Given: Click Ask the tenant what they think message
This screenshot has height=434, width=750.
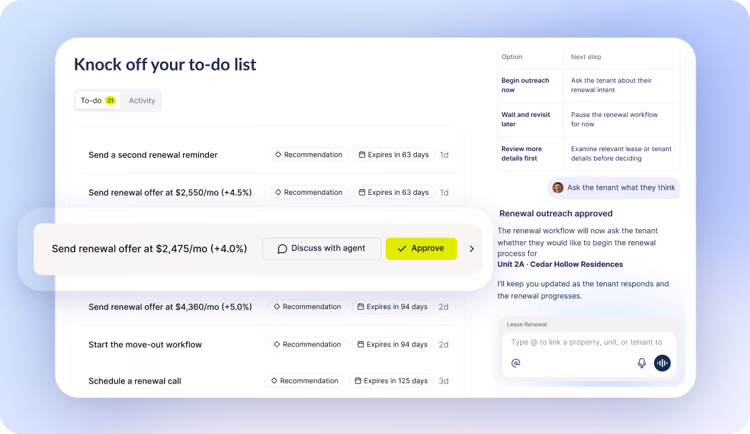Looking at the screenshot, I should (614, 187).
